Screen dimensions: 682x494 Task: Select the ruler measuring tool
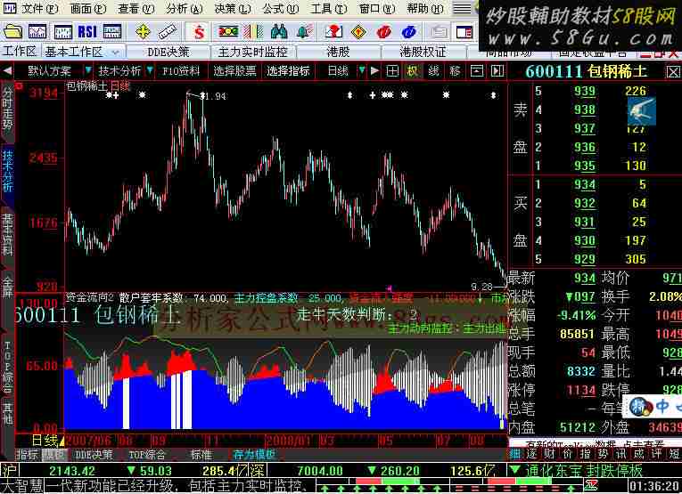point(167,32)
